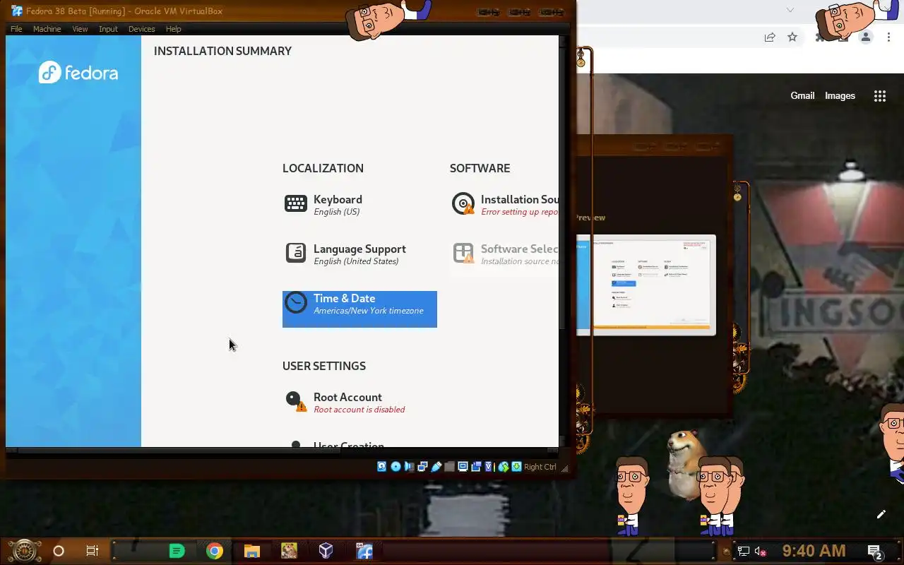Click the network adapters status icon
904x565 pixels.
[x=422, y=467]
